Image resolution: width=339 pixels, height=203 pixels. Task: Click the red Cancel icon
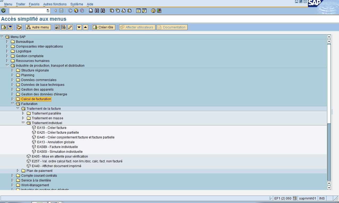(x=82, y=11)
